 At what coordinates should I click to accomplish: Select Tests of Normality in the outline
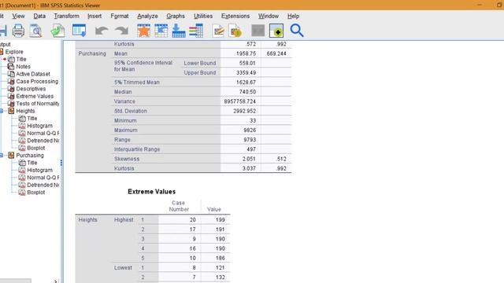click(x=38, y=103)
